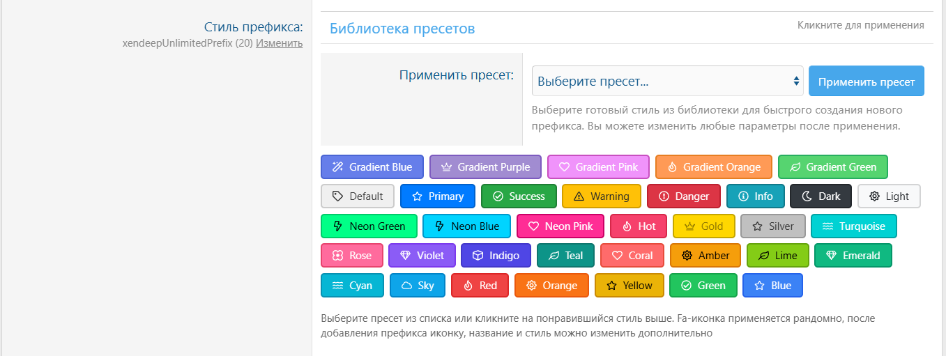Apply the Emerald preset label
Image resolution: width=946 pixels, height=356 pixels.
(853, 256)
